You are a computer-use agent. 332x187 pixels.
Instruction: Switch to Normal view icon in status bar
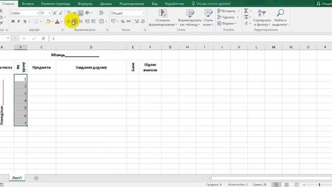coord(276,185)
